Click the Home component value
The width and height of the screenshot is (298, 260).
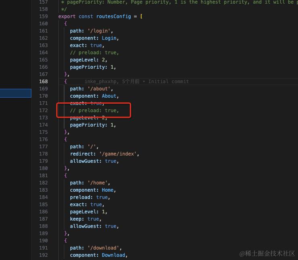[107, 190]
